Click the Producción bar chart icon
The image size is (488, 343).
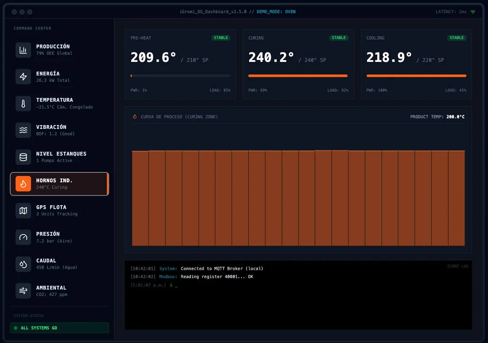tap(23, 50)
